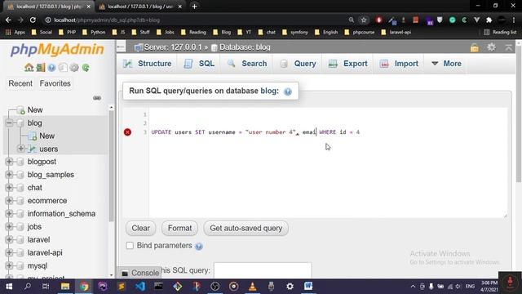
Task: Select the laravel-api database in tree
Action: [x=45, y=253]
